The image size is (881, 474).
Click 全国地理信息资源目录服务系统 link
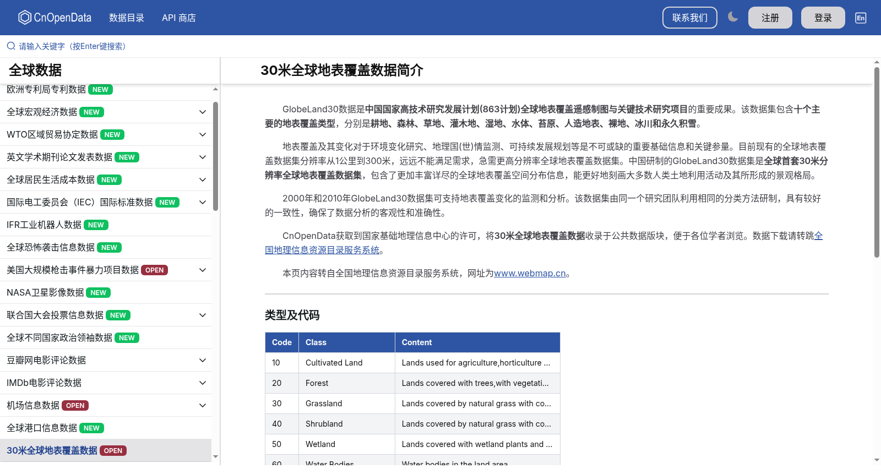tap(322, 250)
